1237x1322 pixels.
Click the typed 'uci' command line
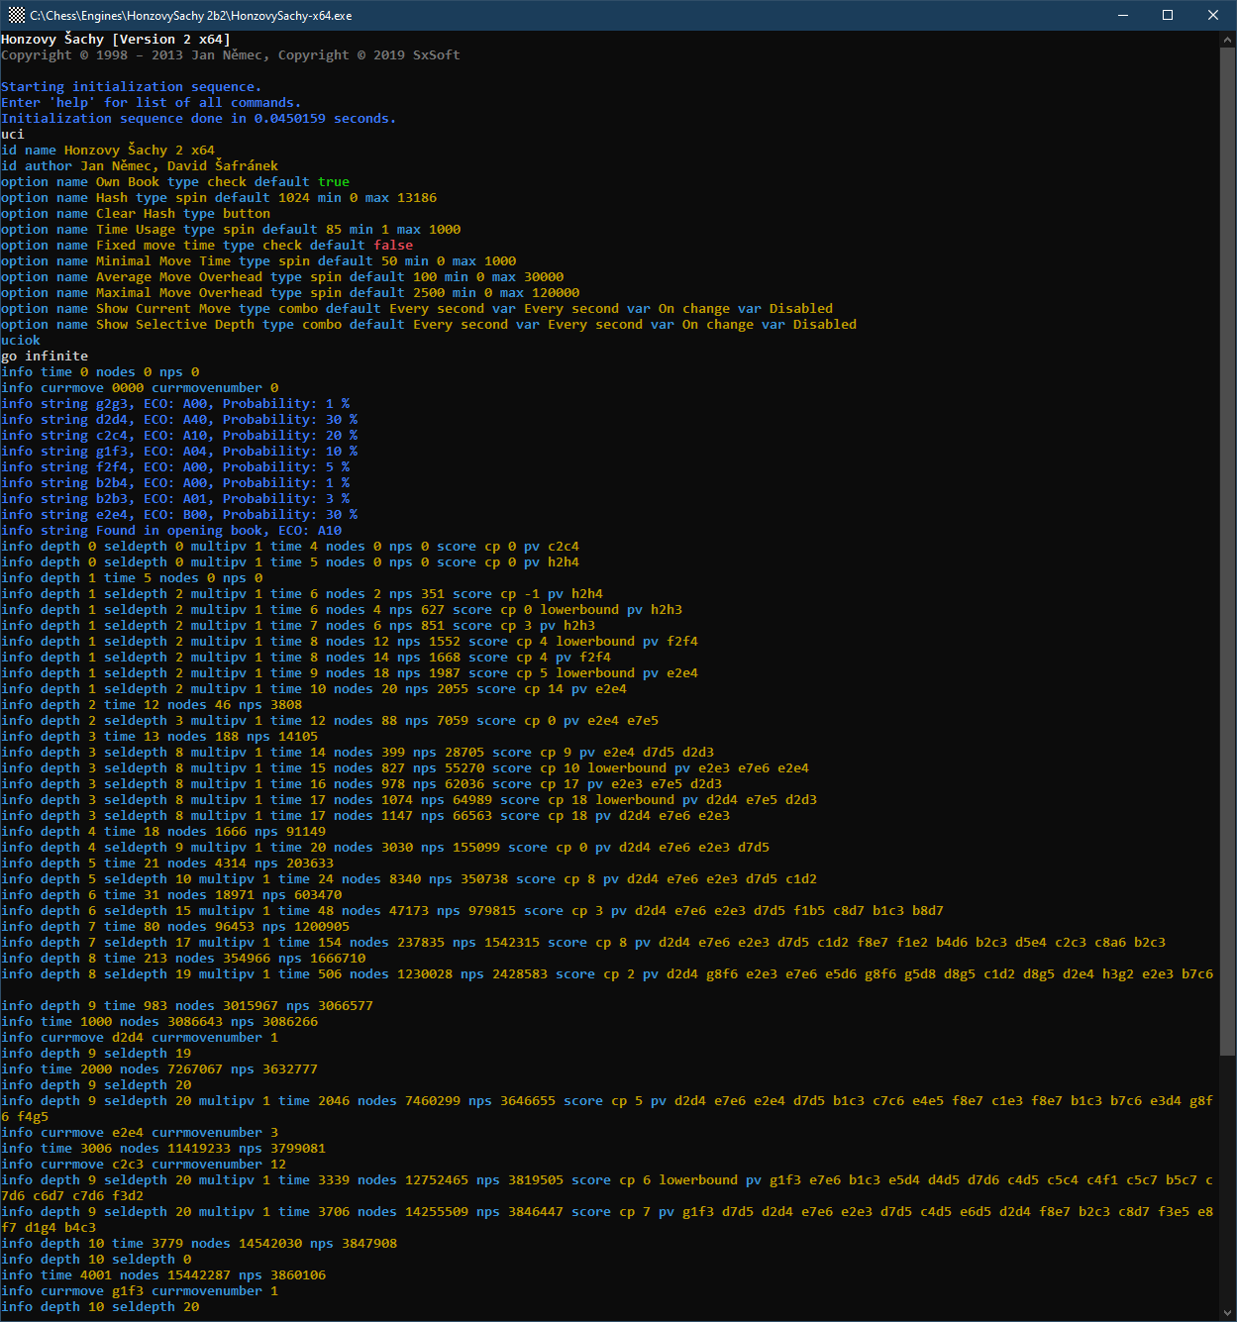pyautogui.click(x=13, y=135)
